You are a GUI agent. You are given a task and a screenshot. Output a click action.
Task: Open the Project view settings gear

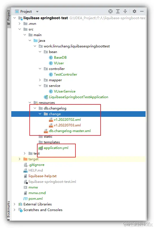pyautogui.click(x=135, y=11)
